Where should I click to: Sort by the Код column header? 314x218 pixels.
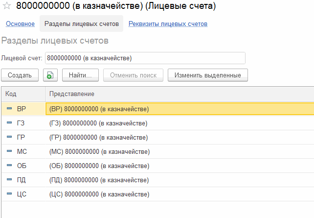point(23,94)
